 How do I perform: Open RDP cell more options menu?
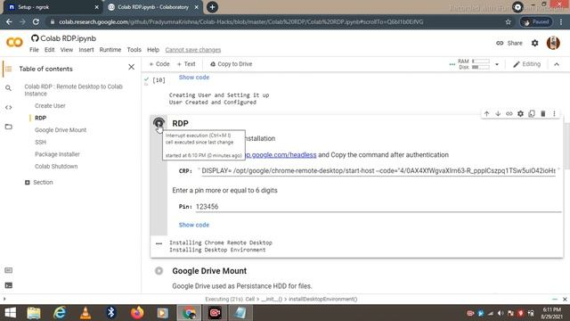[554, 113]
